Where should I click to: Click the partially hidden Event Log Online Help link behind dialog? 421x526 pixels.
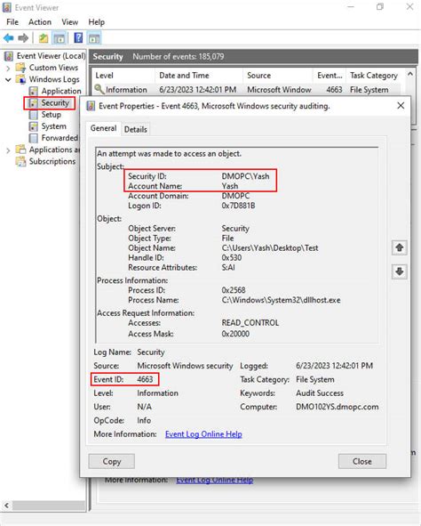tap(215, 481)
